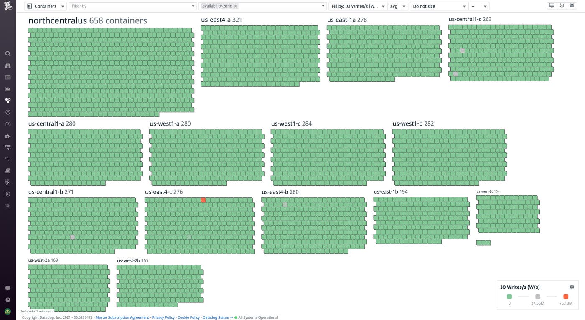Open the Monitors icon in the sidebar
Screen dimensions: 585x320
click(x=8, y=112)
